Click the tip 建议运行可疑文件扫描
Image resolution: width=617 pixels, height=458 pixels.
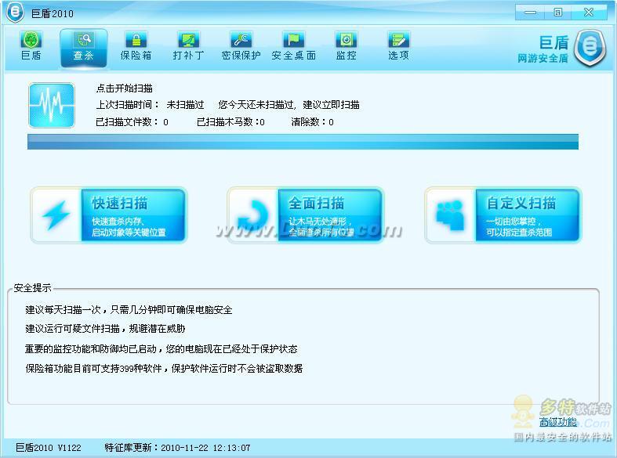click(x=105, y=329)
